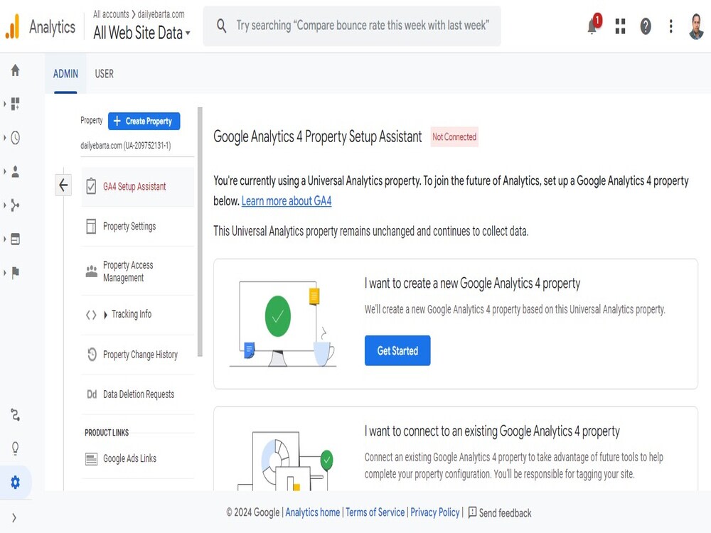The width and height of the screenshot is (711, 533).
Task: Click the Tracking Info code brackets icon
Action: coord(91,315)
